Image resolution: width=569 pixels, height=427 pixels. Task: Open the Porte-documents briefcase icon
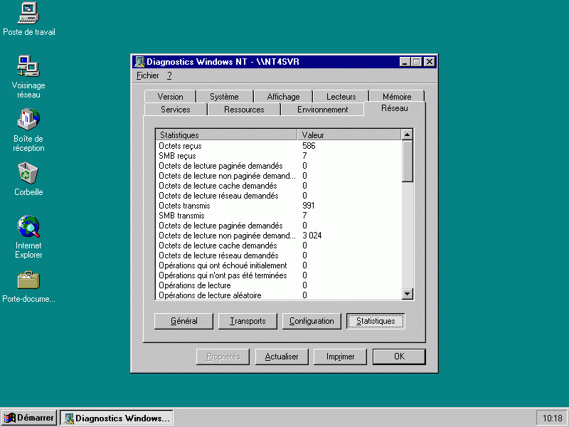28,280
